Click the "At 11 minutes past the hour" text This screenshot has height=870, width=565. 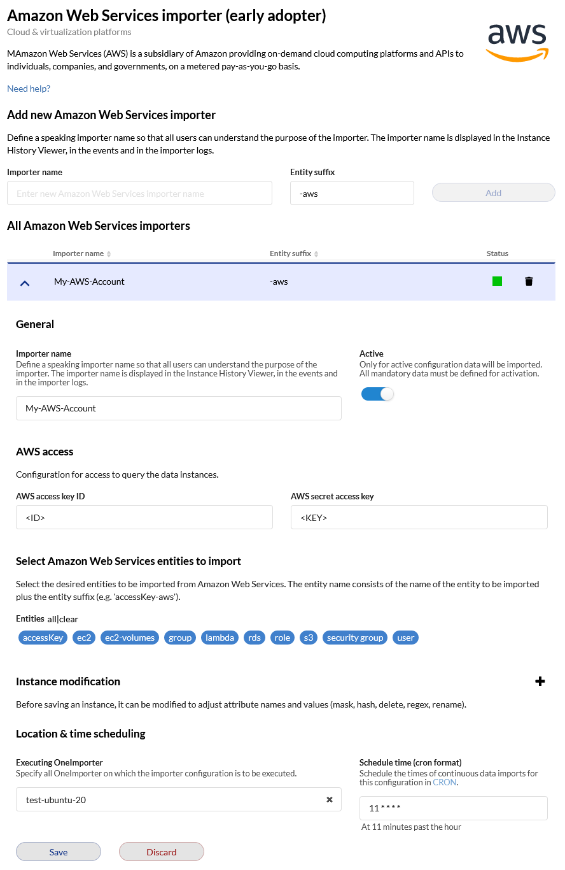tap(411, 827)
